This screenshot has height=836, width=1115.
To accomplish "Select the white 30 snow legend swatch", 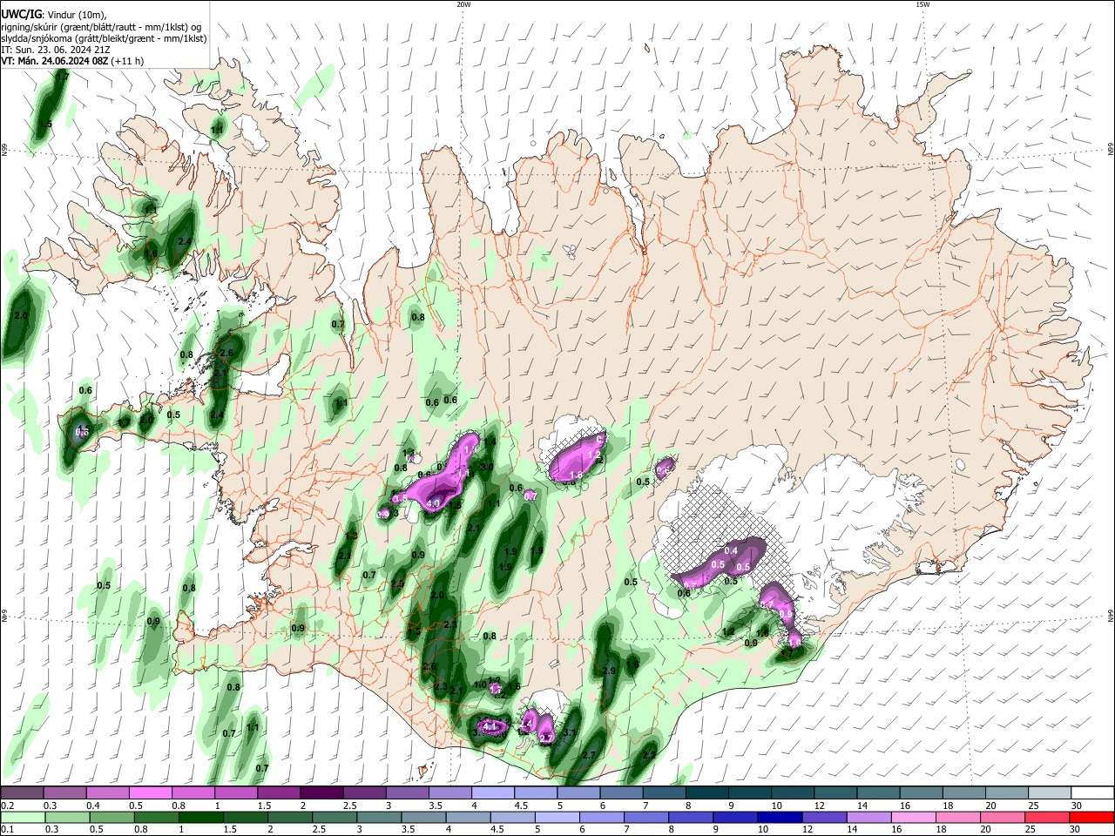I will coord(1091,793).
